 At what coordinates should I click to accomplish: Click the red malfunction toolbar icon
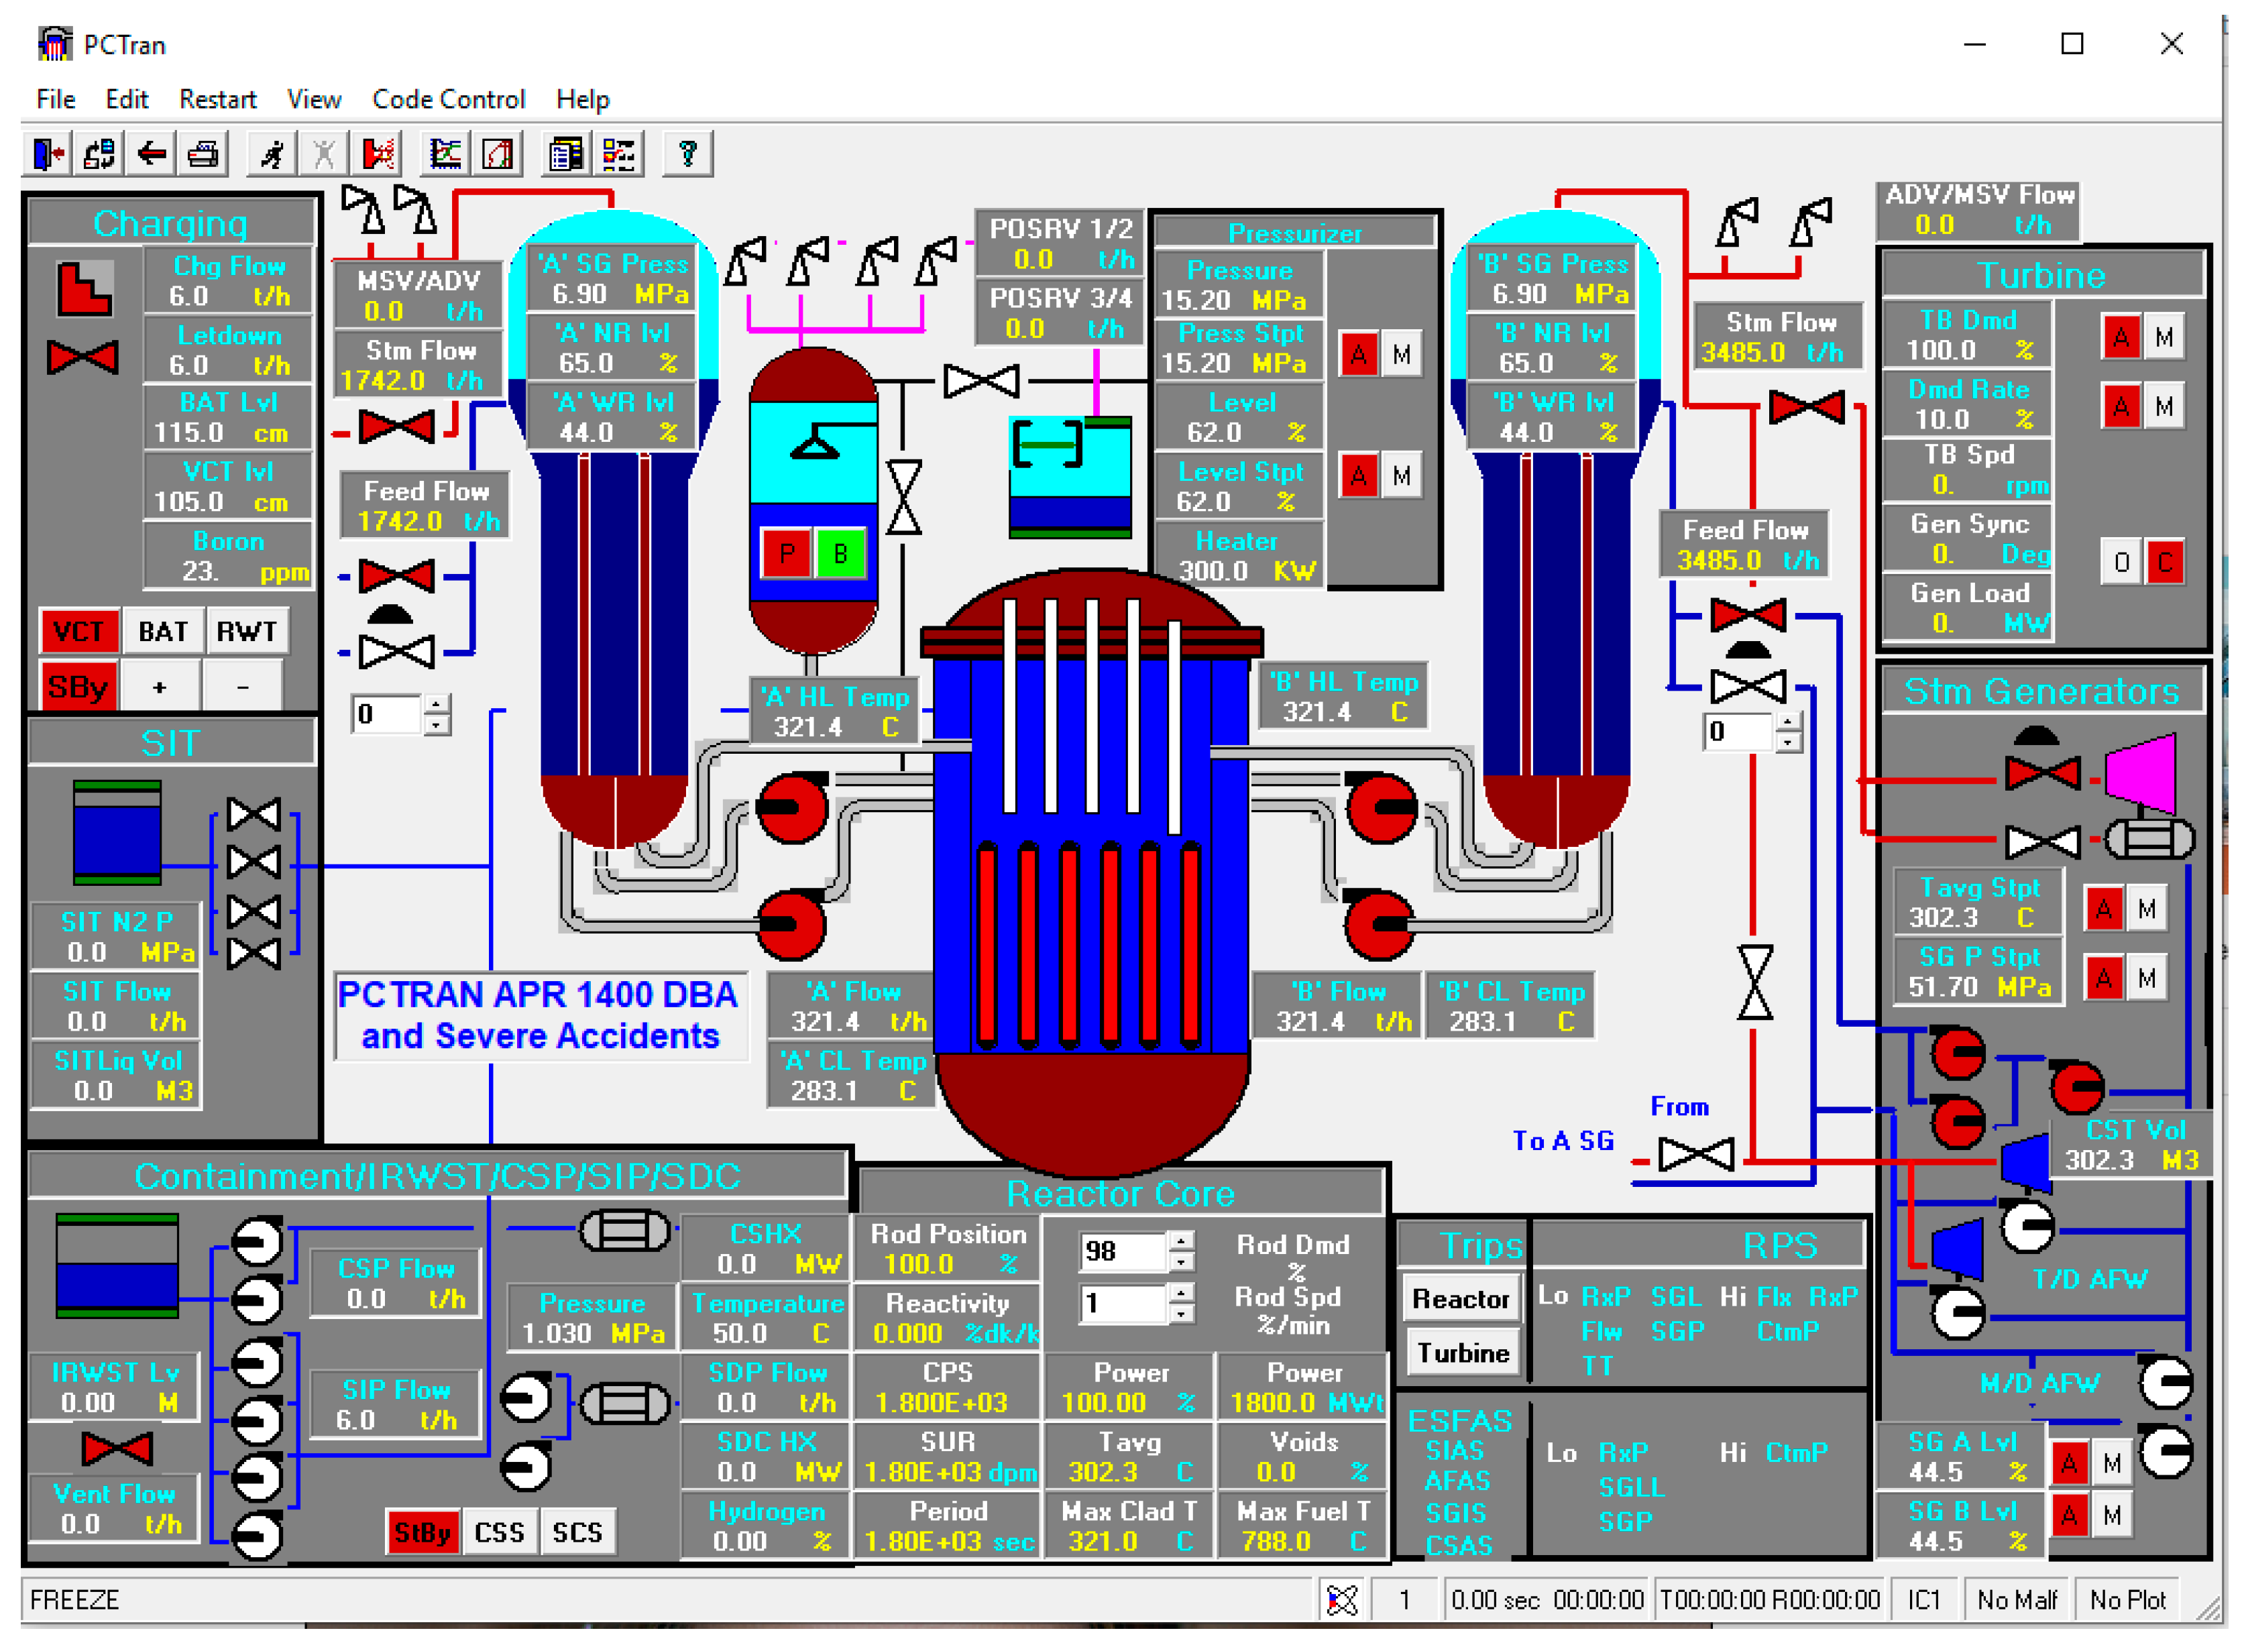pos(378,154)
